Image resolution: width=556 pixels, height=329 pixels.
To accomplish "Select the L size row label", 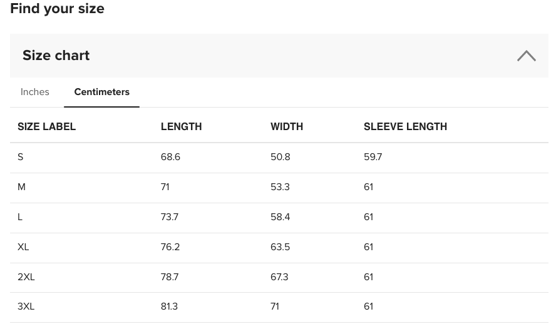I will click(x=20, y=217).
